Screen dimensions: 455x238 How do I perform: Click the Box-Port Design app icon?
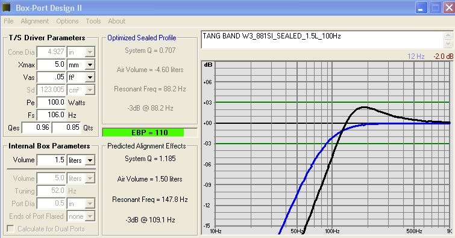pyautogui.click(x=6, y=8)
